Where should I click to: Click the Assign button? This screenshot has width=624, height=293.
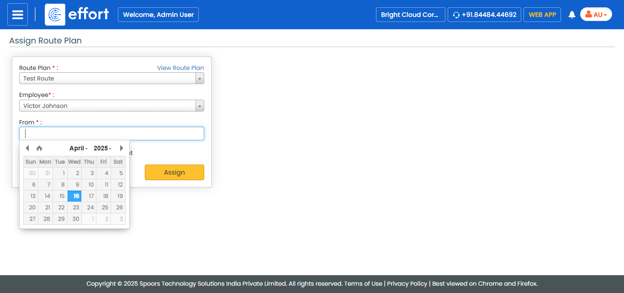[174, 172]
